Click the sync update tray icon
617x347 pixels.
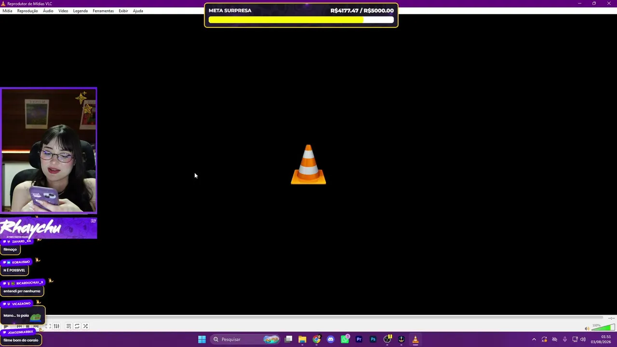point(544,339)
